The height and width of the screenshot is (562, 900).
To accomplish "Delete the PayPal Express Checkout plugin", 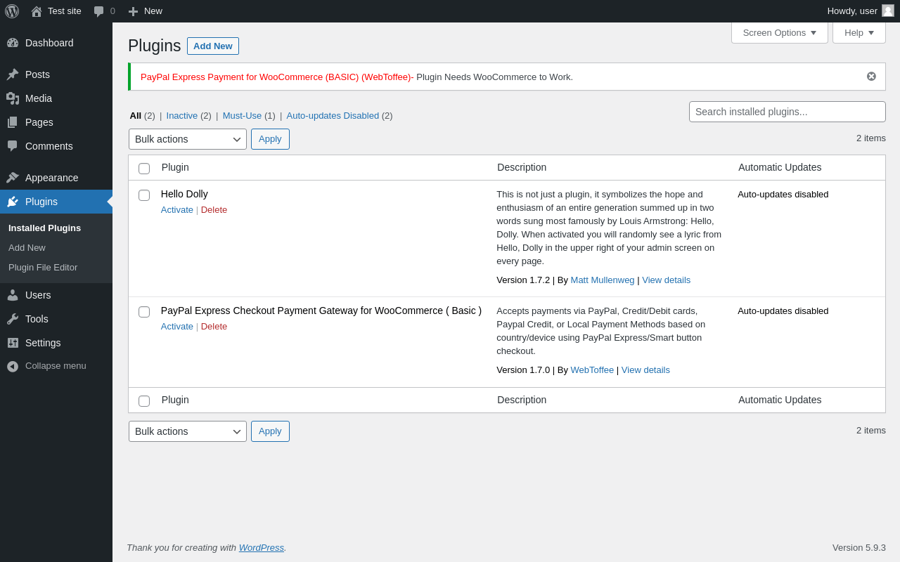I will coord(214,327).
